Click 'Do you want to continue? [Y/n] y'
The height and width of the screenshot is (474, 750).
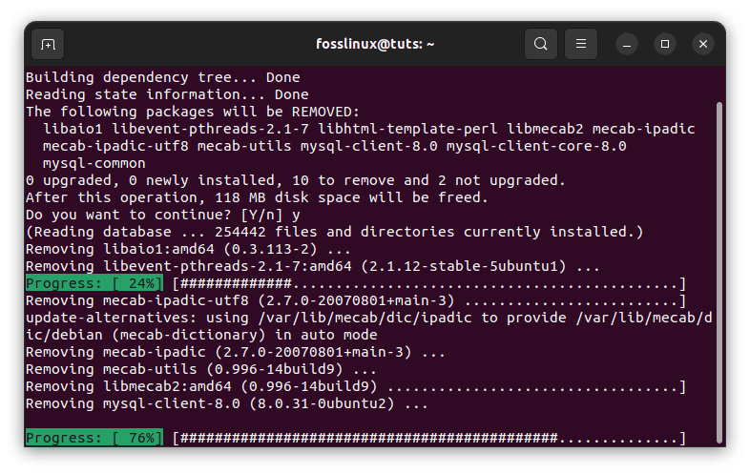click(x=162, y=215)
